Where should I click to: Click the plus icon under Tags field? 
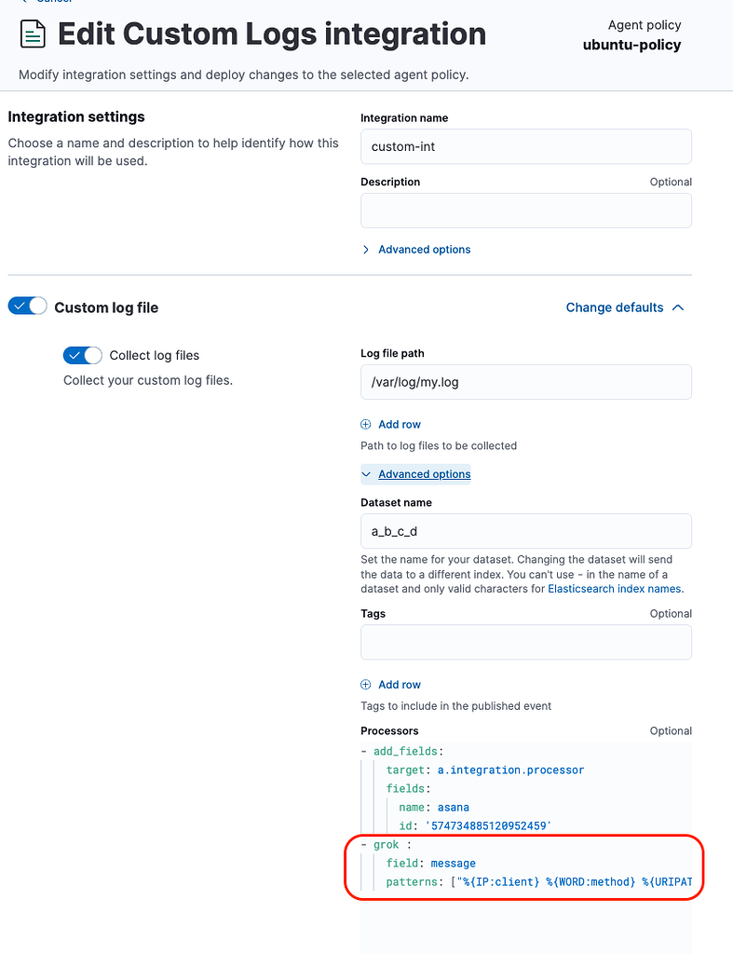[366, 685]
